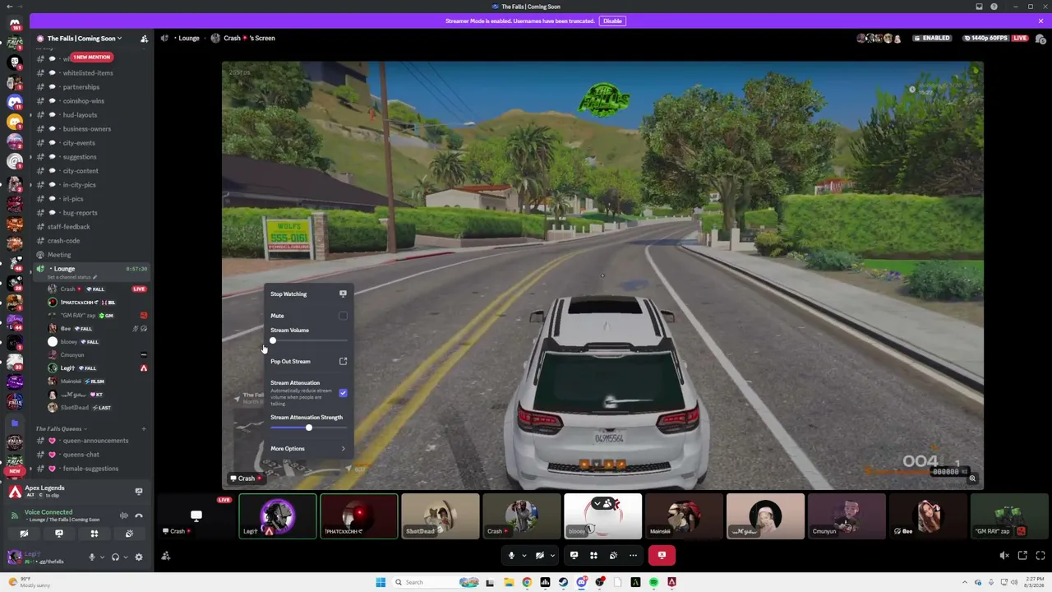Zoom the stream using magnifier icon
1052x592 pixels.
(x=972, y=479)
